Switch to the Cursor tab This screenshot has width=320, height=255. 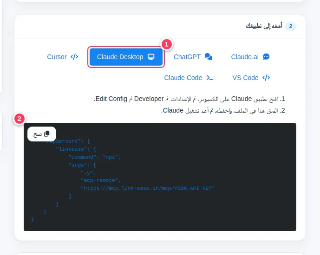coord(62,57)
